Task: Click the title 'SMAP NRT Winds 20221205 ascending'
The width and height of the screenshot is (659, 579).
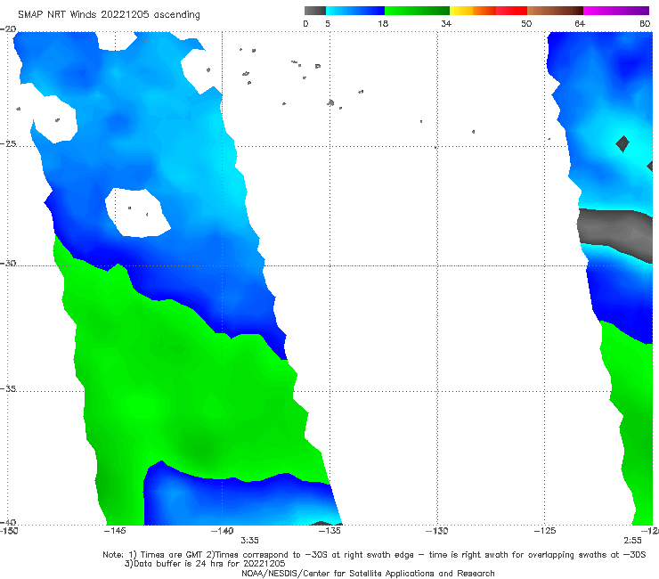Action: (109, 15)
